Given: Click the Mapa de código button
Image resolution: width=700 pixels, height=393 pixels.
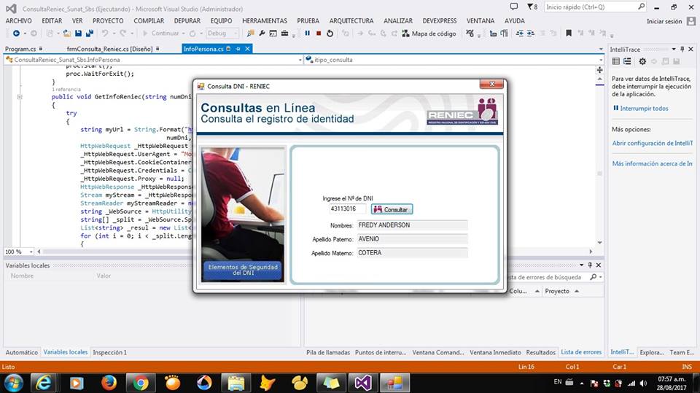Looking at the screenshot, I should [x=429, y=34].
